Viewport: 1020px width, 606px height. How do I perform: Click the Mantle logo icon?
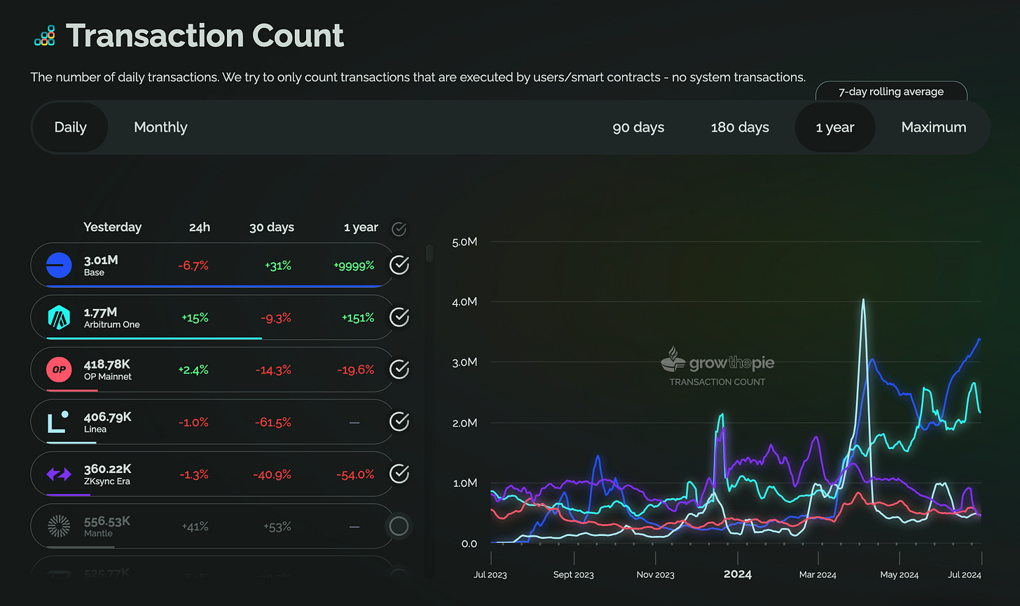coord(59,526)
